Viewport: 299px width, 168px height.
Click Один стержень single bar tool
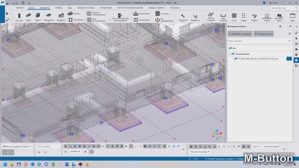click(223, 17)
